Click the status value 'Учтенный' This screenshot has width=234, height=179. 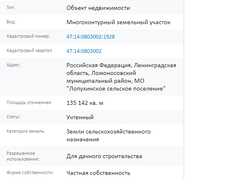pos(80,117)
